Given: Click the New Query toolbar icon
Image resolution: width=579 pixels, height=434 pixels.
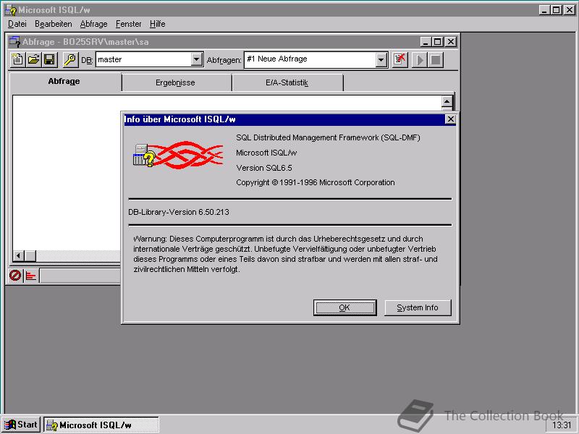Looking at the screenshot, I should tap(17, 59).
